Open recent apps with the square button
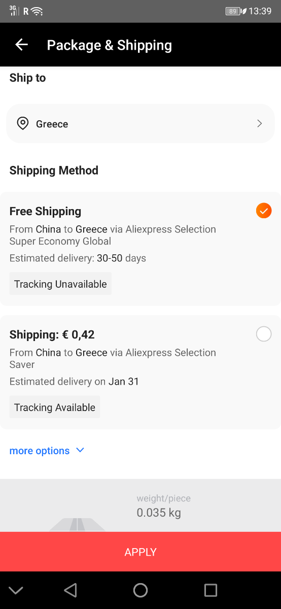 click(x=210, y=590)
